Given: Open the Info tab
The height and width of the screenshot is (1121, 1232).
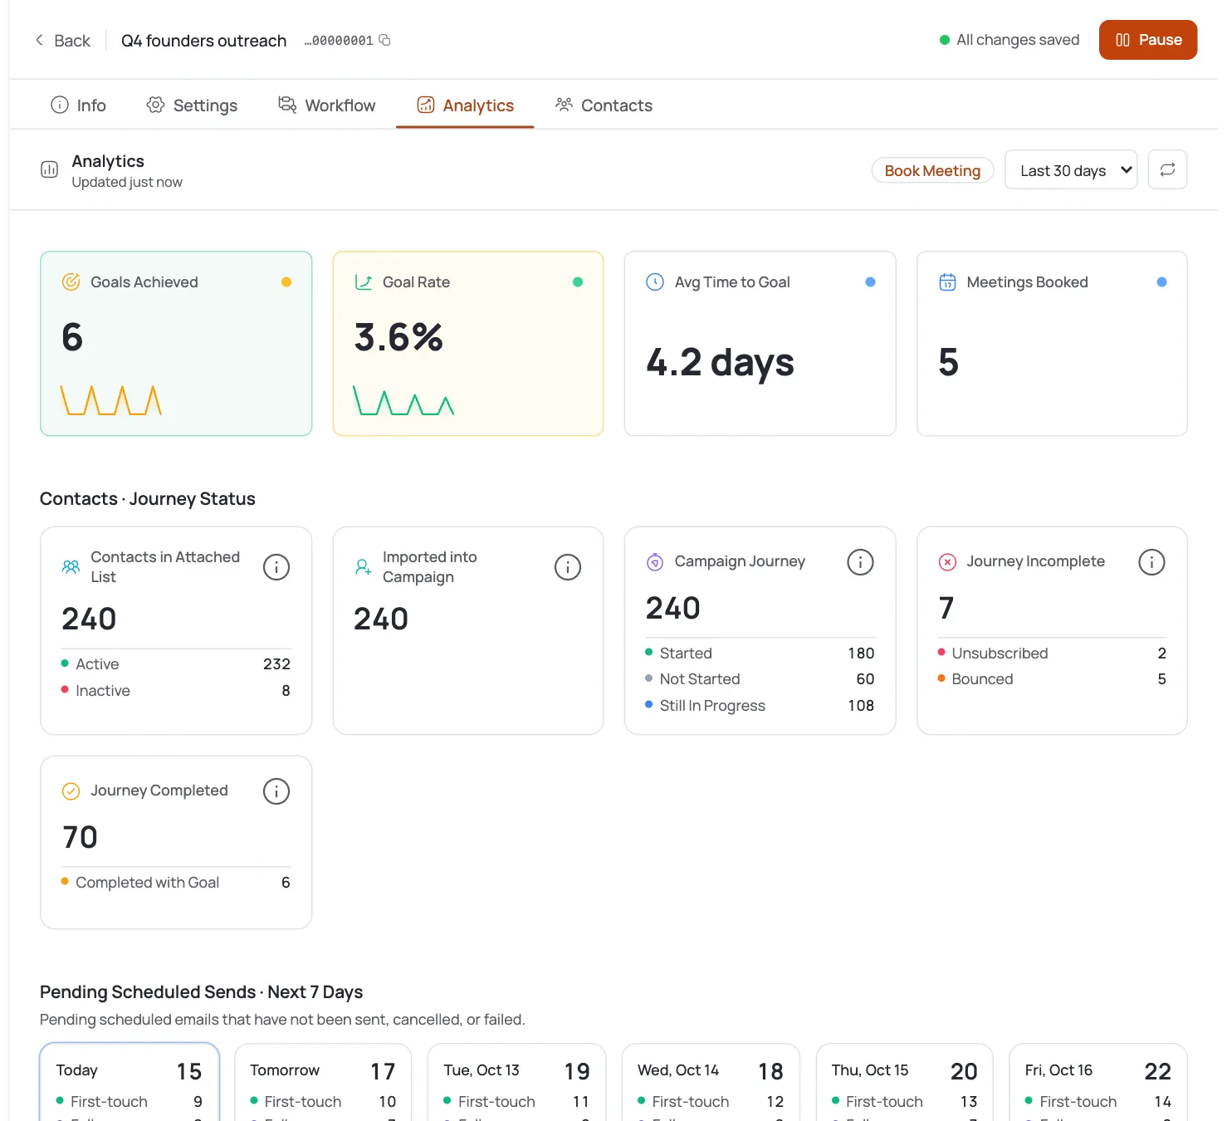Looking at the screenshot, I should click(79, 105).
